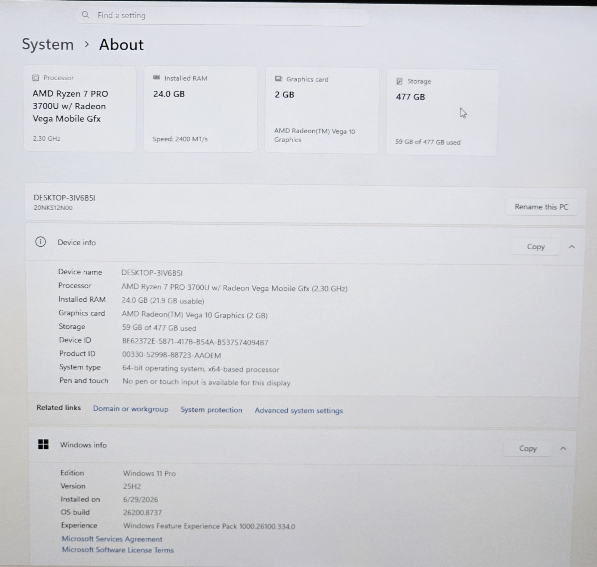Viewport: 597px width, 567px height.
Task: Open Domain or workgroup link
Action: [131, 409]
